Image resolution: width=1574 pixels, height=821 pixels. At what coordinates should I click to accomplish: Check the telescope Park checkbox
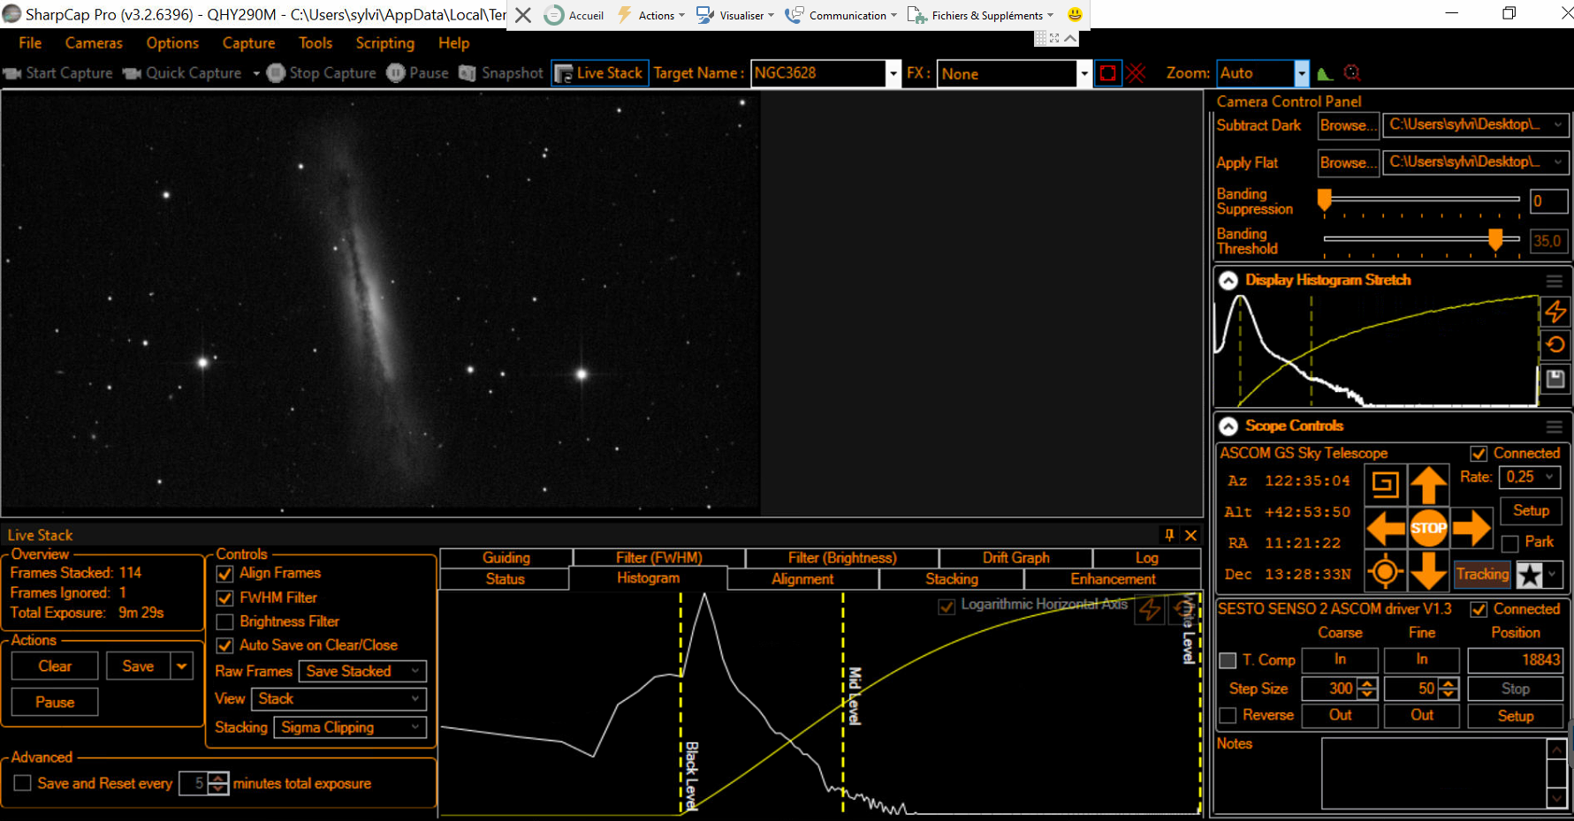click(1510, 543)
